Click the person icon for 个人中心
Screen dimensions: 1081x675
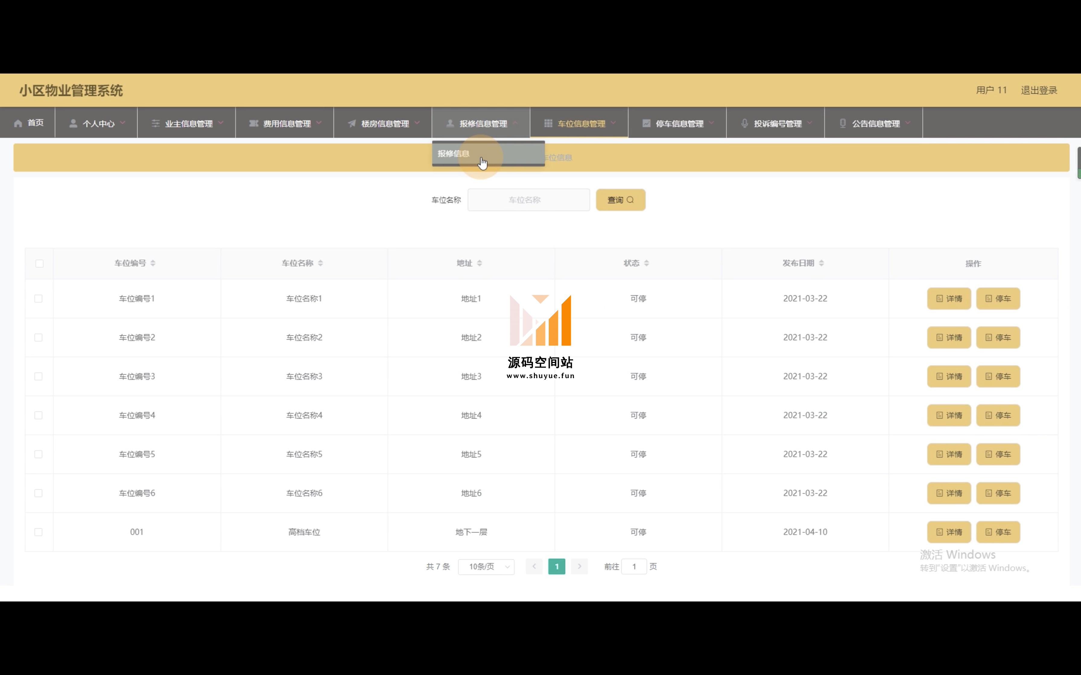(73, 123)
